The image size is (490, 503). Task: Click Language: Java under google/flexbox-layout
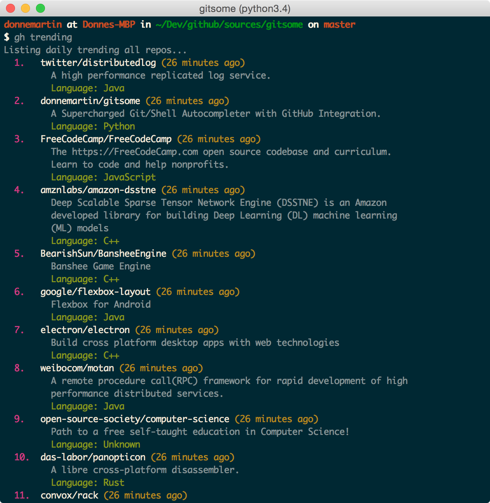(x=88, y=317)
